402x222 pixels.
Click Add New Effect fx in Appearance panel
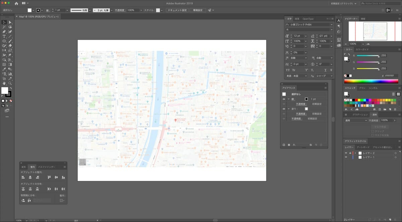(294, 145)
